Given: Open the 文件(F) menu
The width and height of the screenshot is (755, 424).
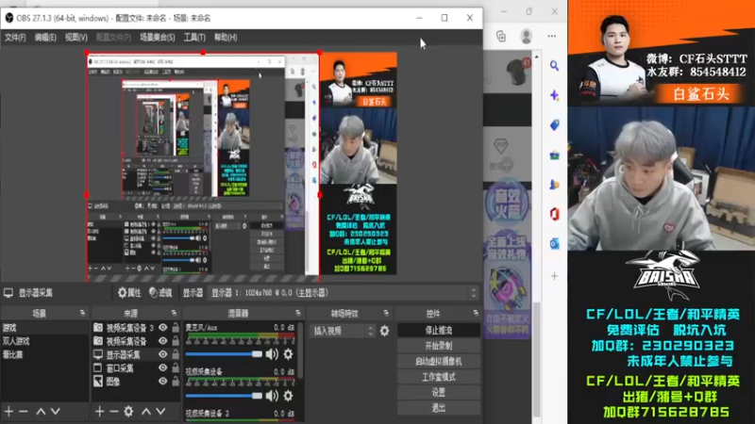Looking at the screenshot, I should pos(15,38).
